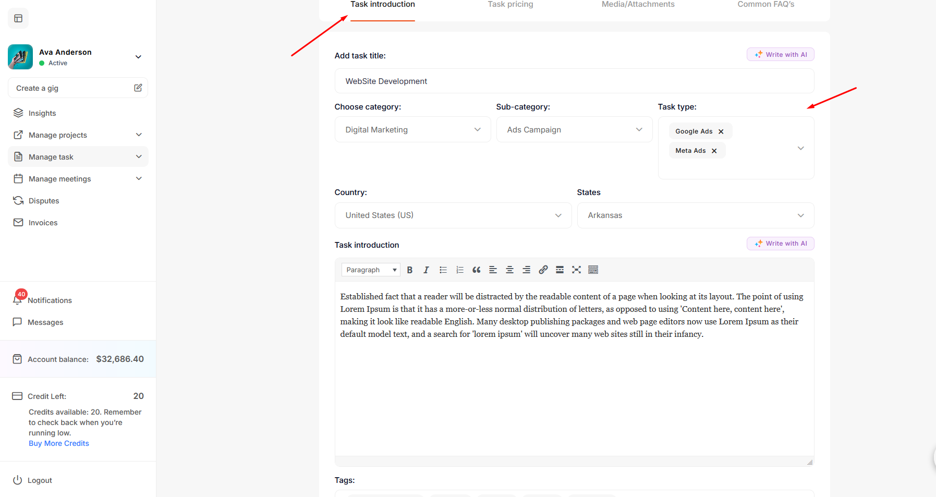Open the Media/Attachments tab
Screen dimensions: 936x497
pos(638,5)
